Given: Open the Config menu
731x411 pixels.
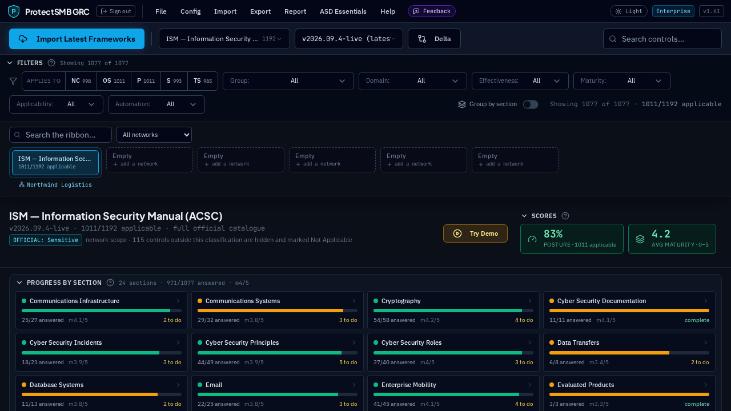Looking at the screenshot, I should tap(190, 11).
